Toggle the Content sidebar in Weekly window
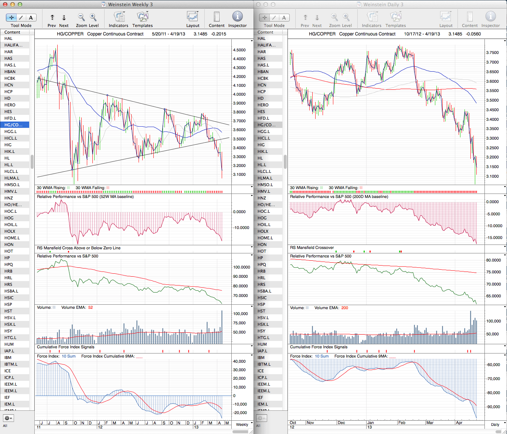Image resolution: width=507 pixels, height=434 pixels. click(x=217, y=17)
